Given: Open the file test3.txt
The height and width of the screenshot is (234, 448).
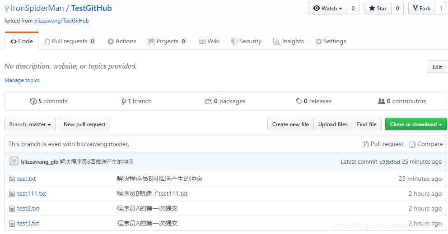Looking at the screenshot, I should pos(28,223).
